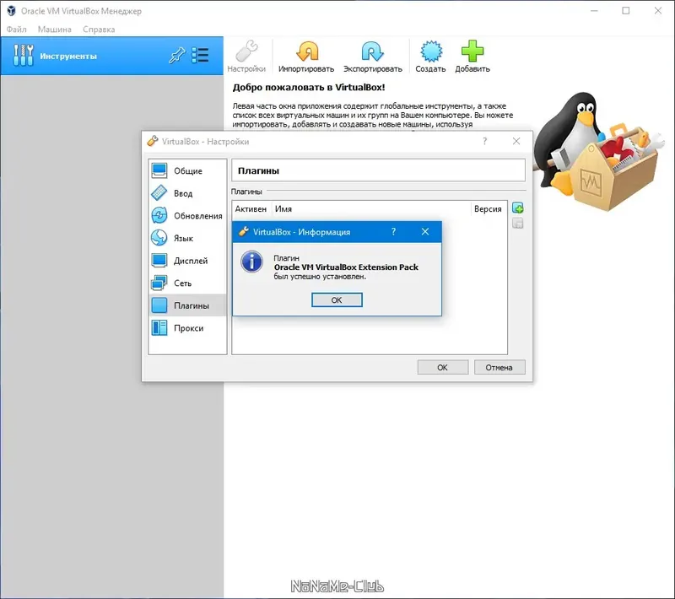Minimize the VirtualBox Manager window
675x599 pixels.
(595, 11)
